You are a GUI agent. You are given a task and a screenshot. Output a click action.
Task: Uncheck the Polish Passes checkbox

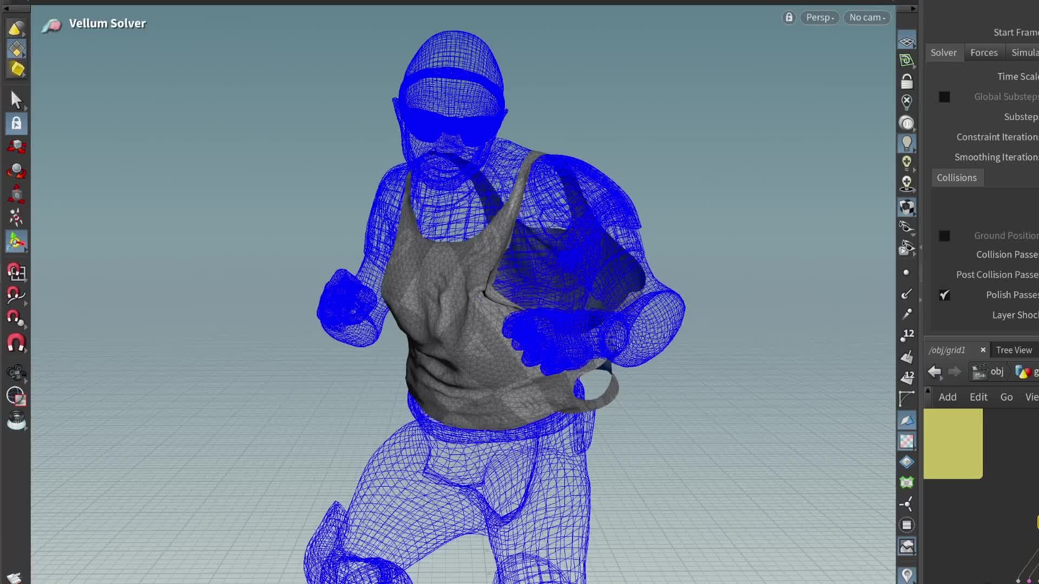click(945, 295)
